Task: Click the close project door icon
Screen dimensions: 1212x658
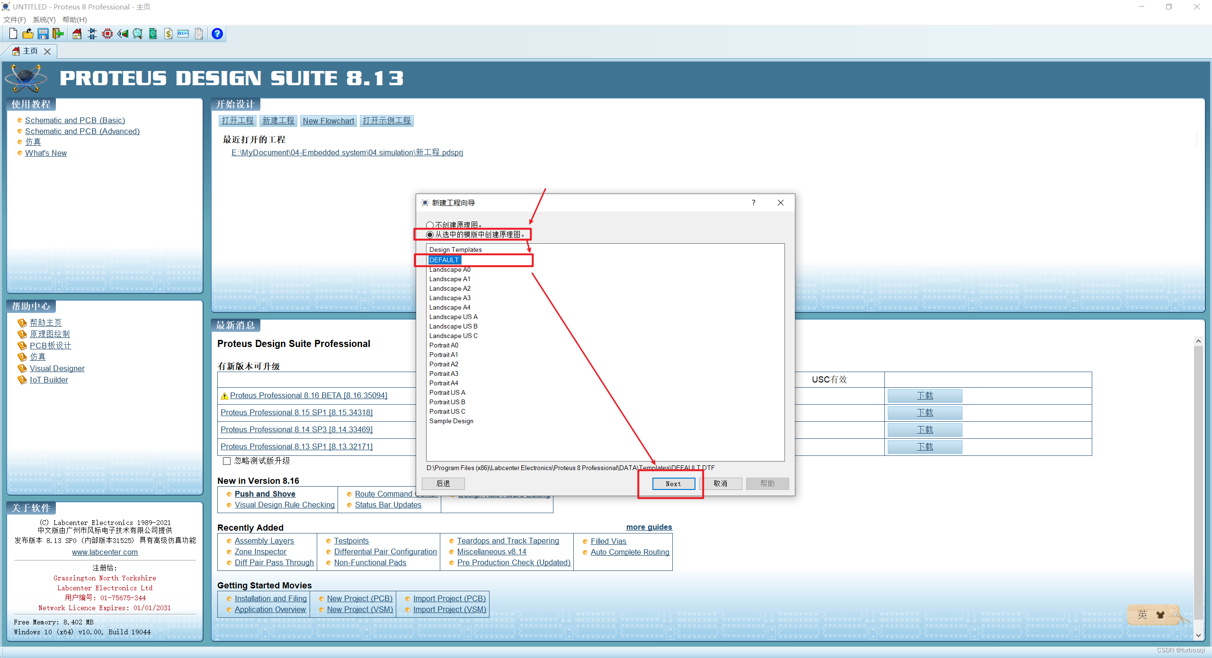Action: point(58,34)
